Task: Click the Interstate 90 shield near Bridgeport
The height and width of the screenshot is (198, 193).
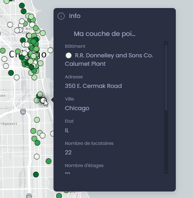Action: pyautogui.click(x=23, y=112)
